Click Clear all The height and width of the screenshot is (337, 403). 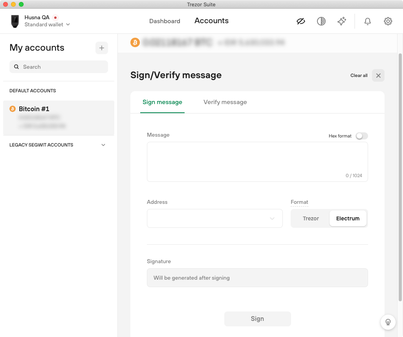click(x=359, y=75)
